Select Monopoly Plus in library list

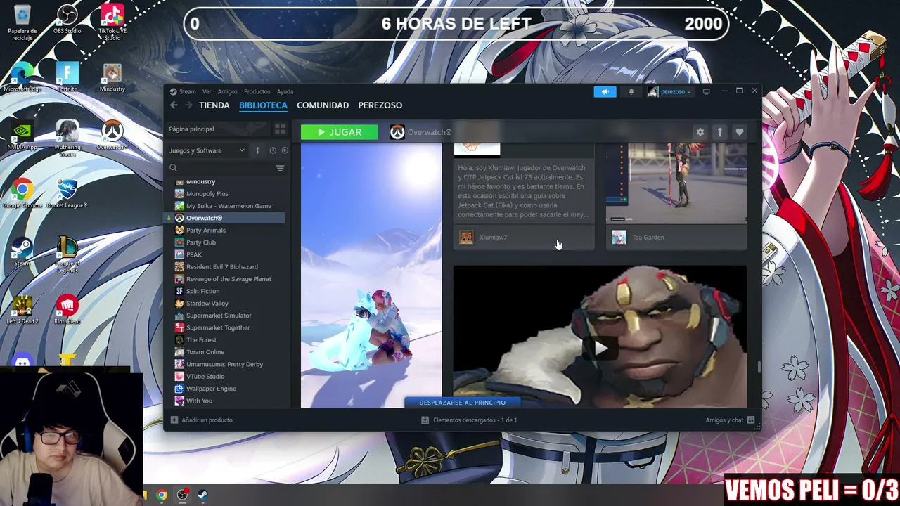click(207, 194)
